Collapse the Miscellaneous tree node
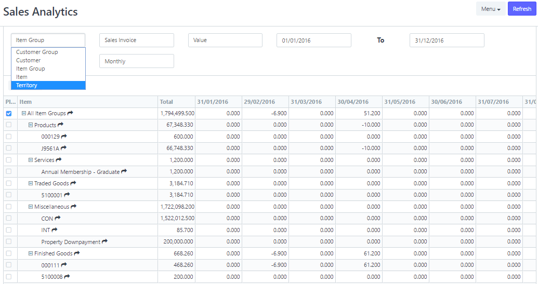 click(31, 207)
